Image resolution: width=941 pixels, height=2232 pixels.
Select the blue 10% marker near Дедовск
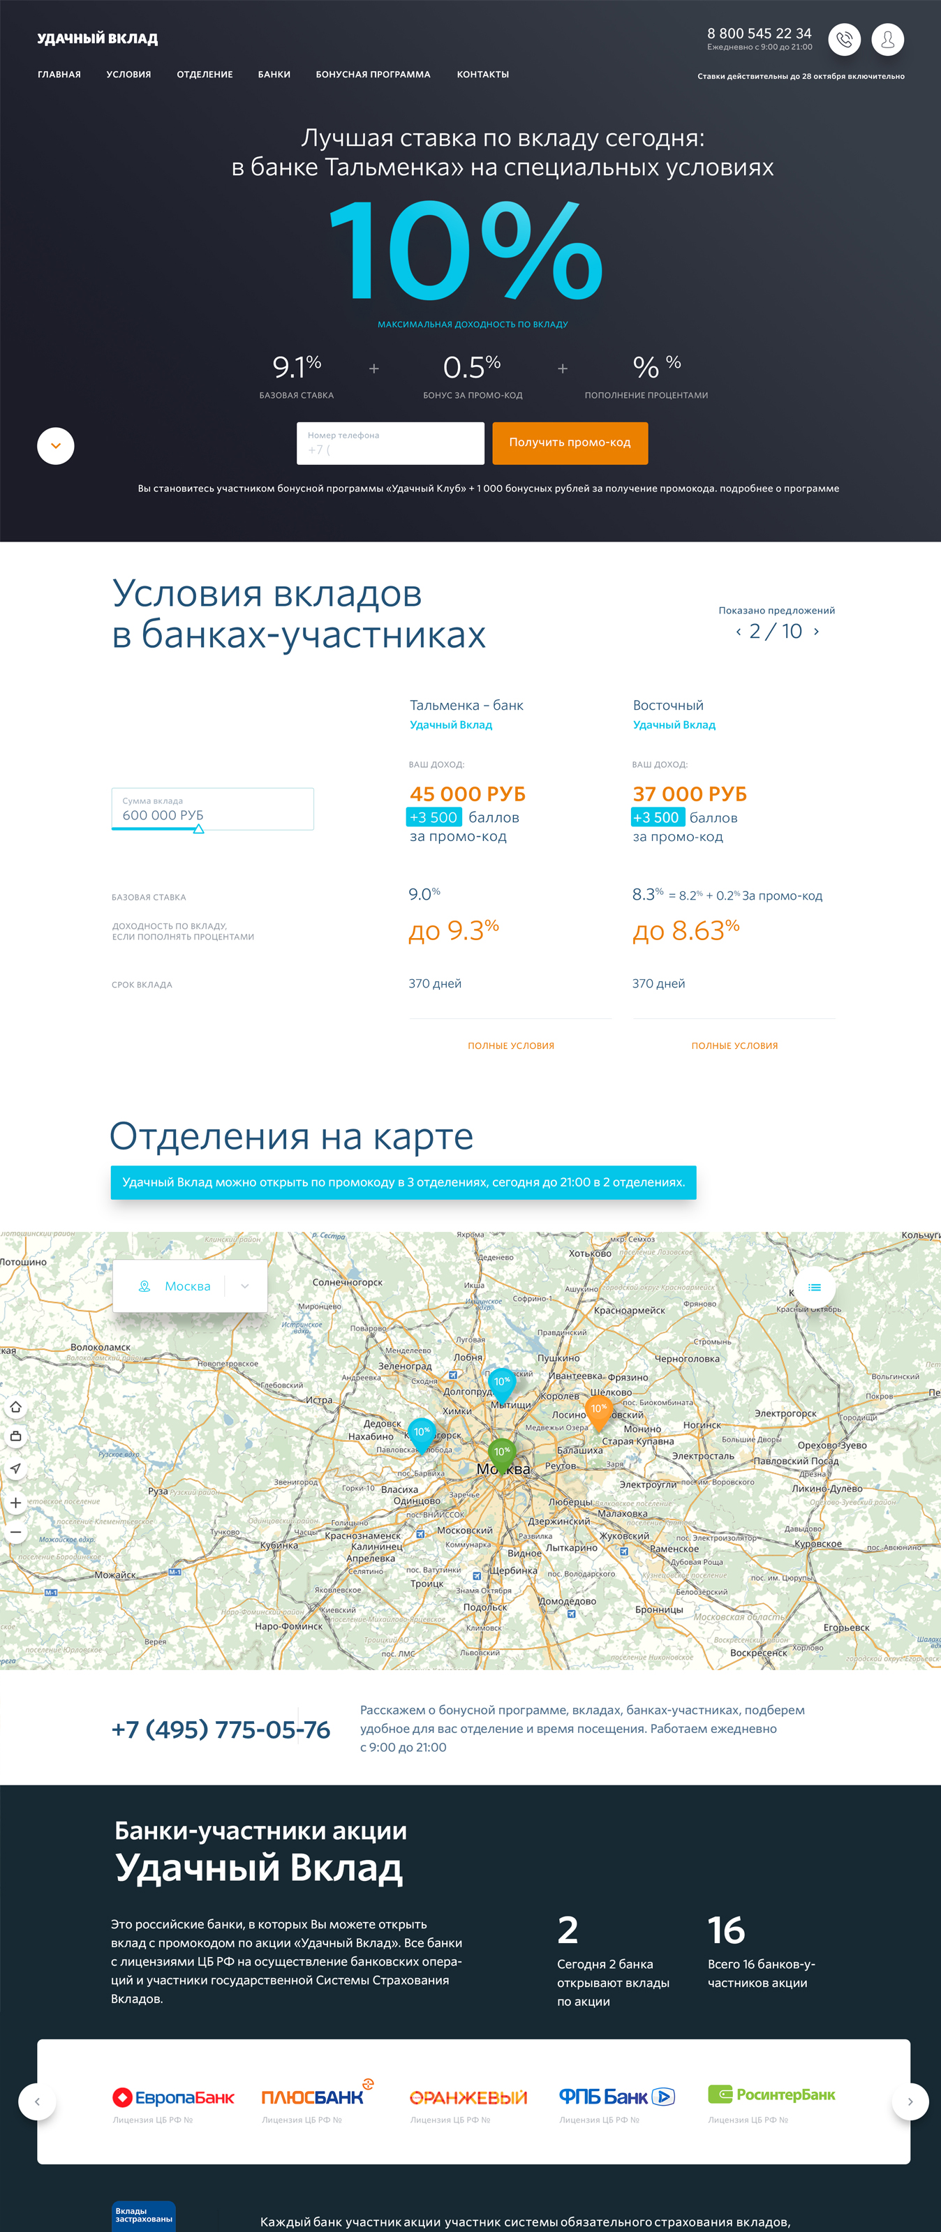coord(422,1436)
